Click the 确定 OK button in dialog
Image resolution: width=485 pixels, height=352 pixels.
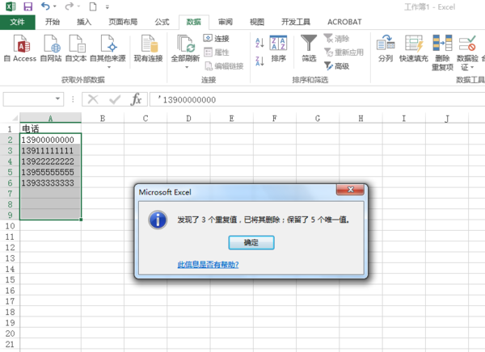251,242
